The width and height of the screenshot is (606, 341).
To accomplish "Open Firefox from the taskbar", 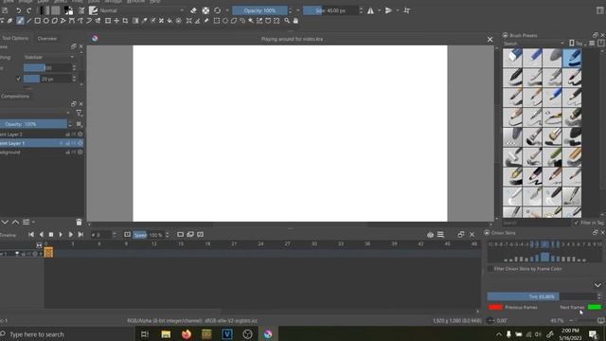I will point(187,334).
